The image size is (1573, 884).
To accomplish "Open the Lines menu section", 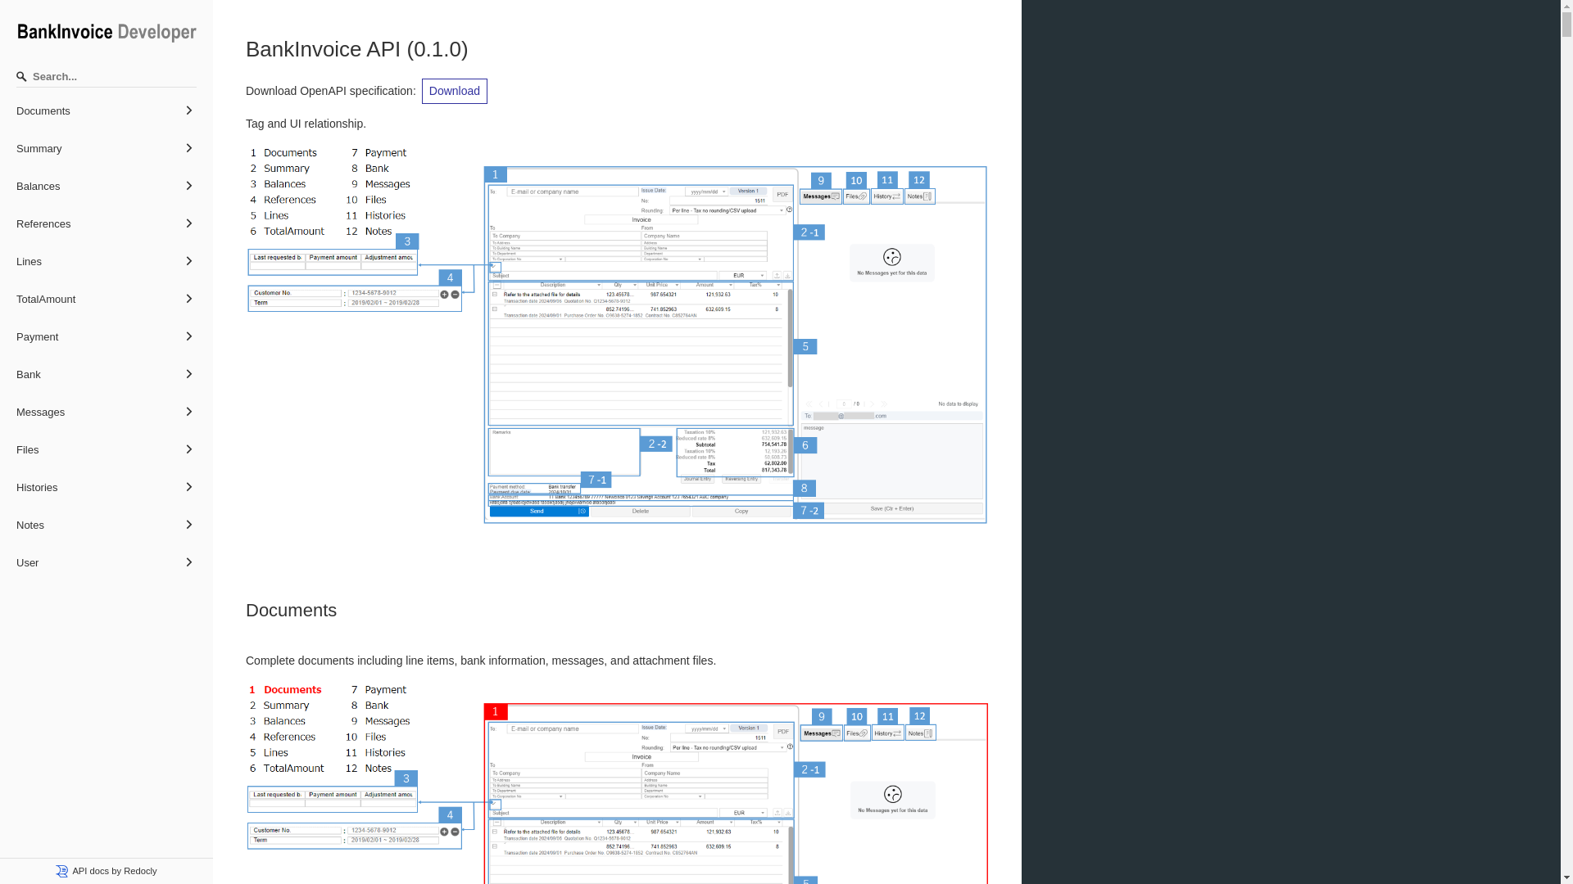I will tap(107, 261).
